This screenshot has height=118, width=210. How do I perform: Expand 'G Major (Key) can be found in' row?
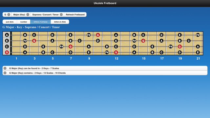[105, 68]
